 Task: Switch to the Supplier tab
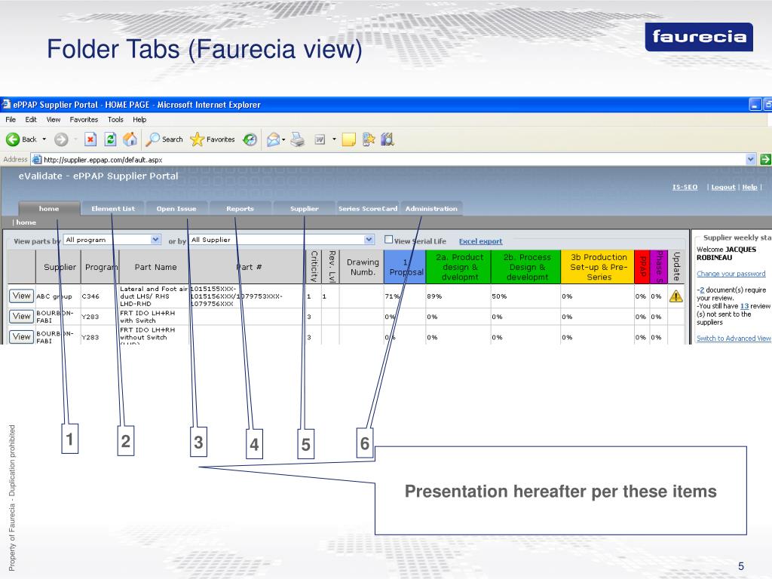305,208
